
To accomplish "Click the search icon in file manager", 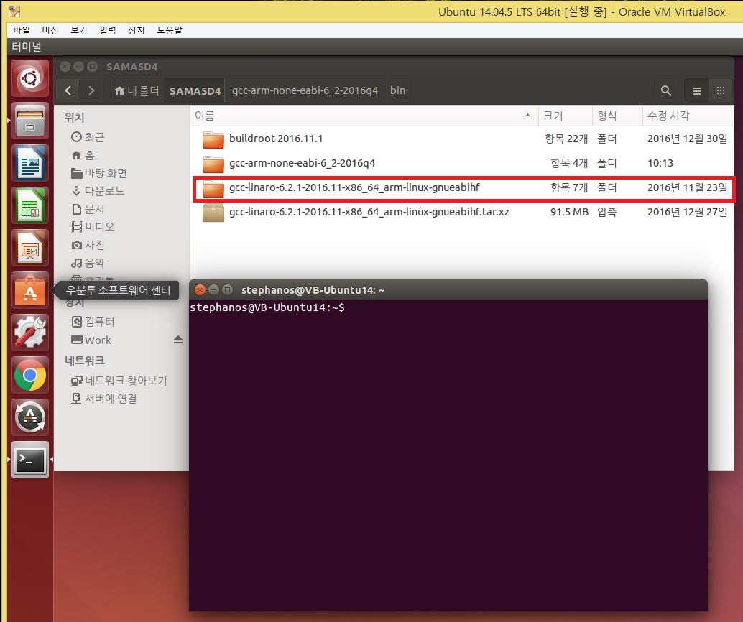I will click(665, 90).
